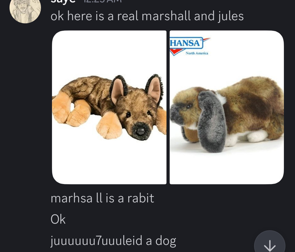
Task: Click the sender's username above the message
Action: coord(63,1)
